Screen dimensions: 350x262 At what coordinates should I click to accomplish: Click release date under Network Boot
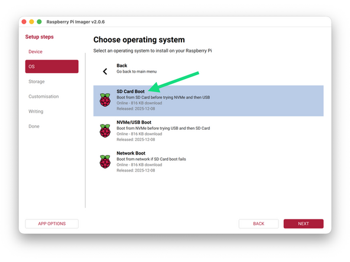tap(136, 171)
